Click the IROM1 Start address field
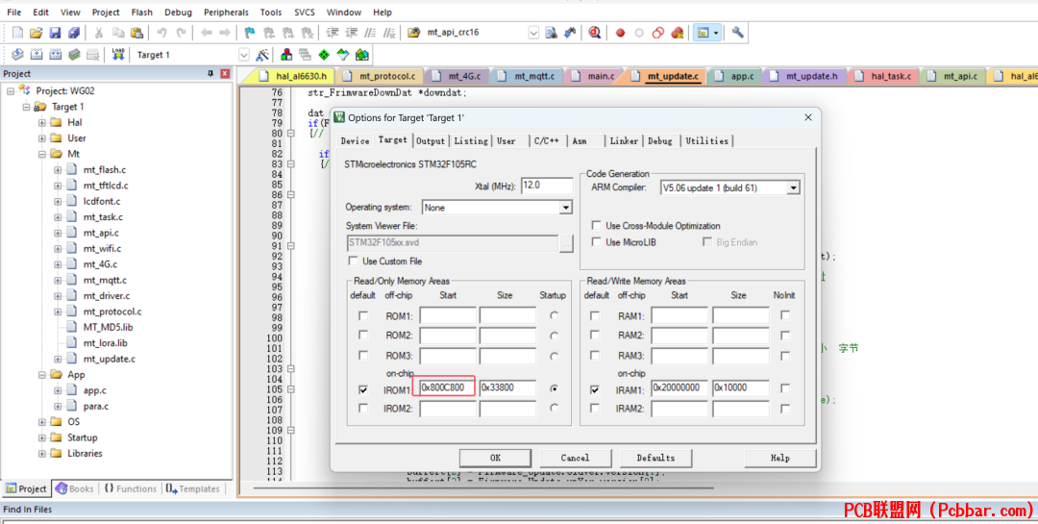This screenshot has height=524, width=1038. click(448, 387)
